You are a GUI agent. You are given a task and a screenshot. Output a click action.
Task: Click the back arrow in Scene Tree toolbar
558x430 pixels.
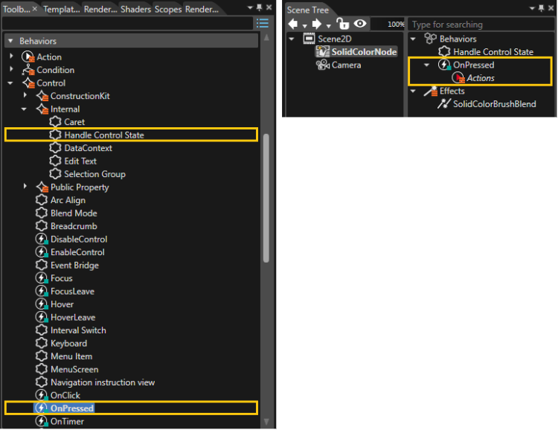[x=293, y=24]
